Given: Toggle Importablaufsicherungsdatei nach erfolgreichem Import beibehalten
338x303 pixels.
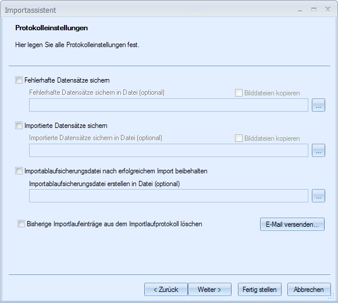Looking at the screenshot, I should point(19,171).
